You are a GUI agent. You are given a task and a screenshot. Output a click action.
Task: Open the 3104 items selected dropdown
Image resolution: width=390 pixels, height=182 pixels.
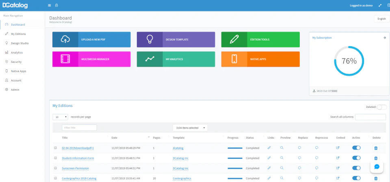pos(190,128)
